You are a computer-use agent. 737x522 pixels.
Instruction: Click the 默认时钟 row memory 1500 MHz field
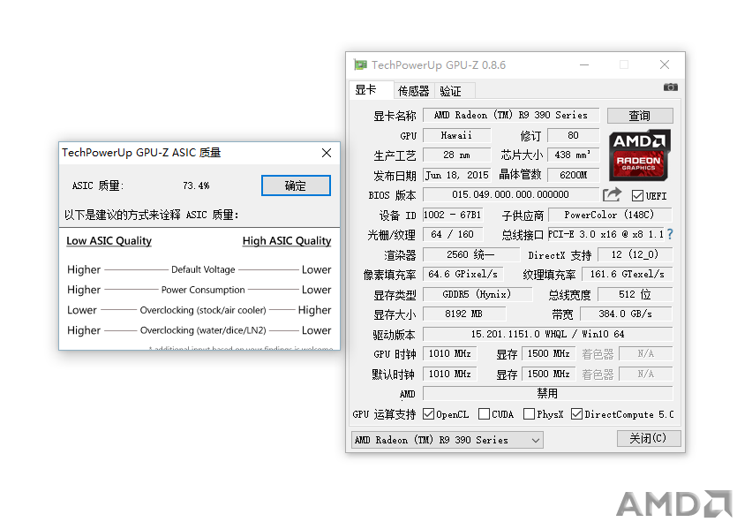click(x=548, y=374)
